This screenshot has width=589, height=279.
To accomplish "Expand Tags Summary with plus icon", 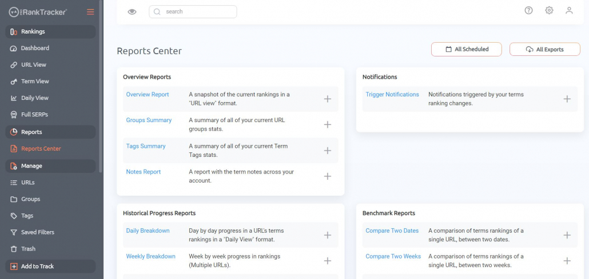I will (x=328, y=151).
